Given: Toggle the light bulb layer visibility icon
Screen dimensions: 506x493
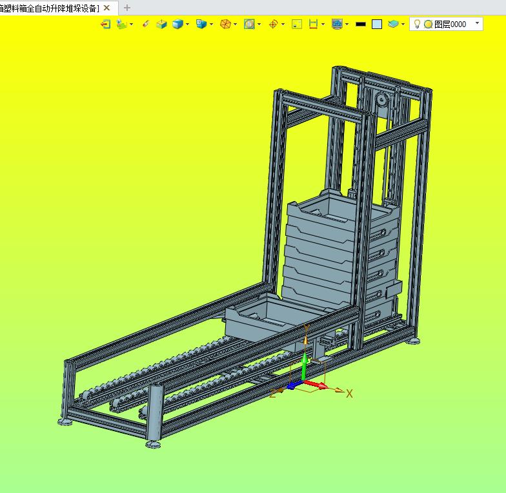Looking at the screenshot, I should pos(417,24).
